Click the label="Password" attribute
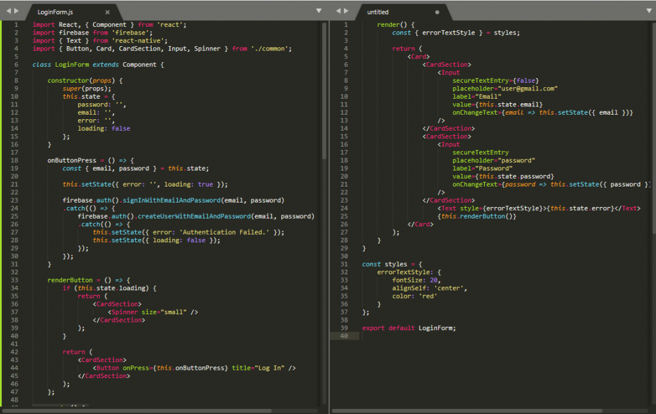This screenshot has height=414, width=656. (482, 169)
